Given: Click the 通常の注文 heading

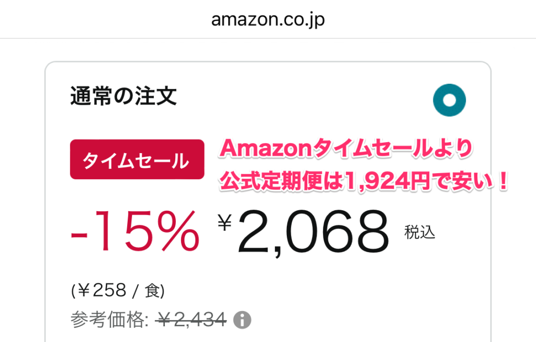Looking at the screenshot, I should click(123, 97).
